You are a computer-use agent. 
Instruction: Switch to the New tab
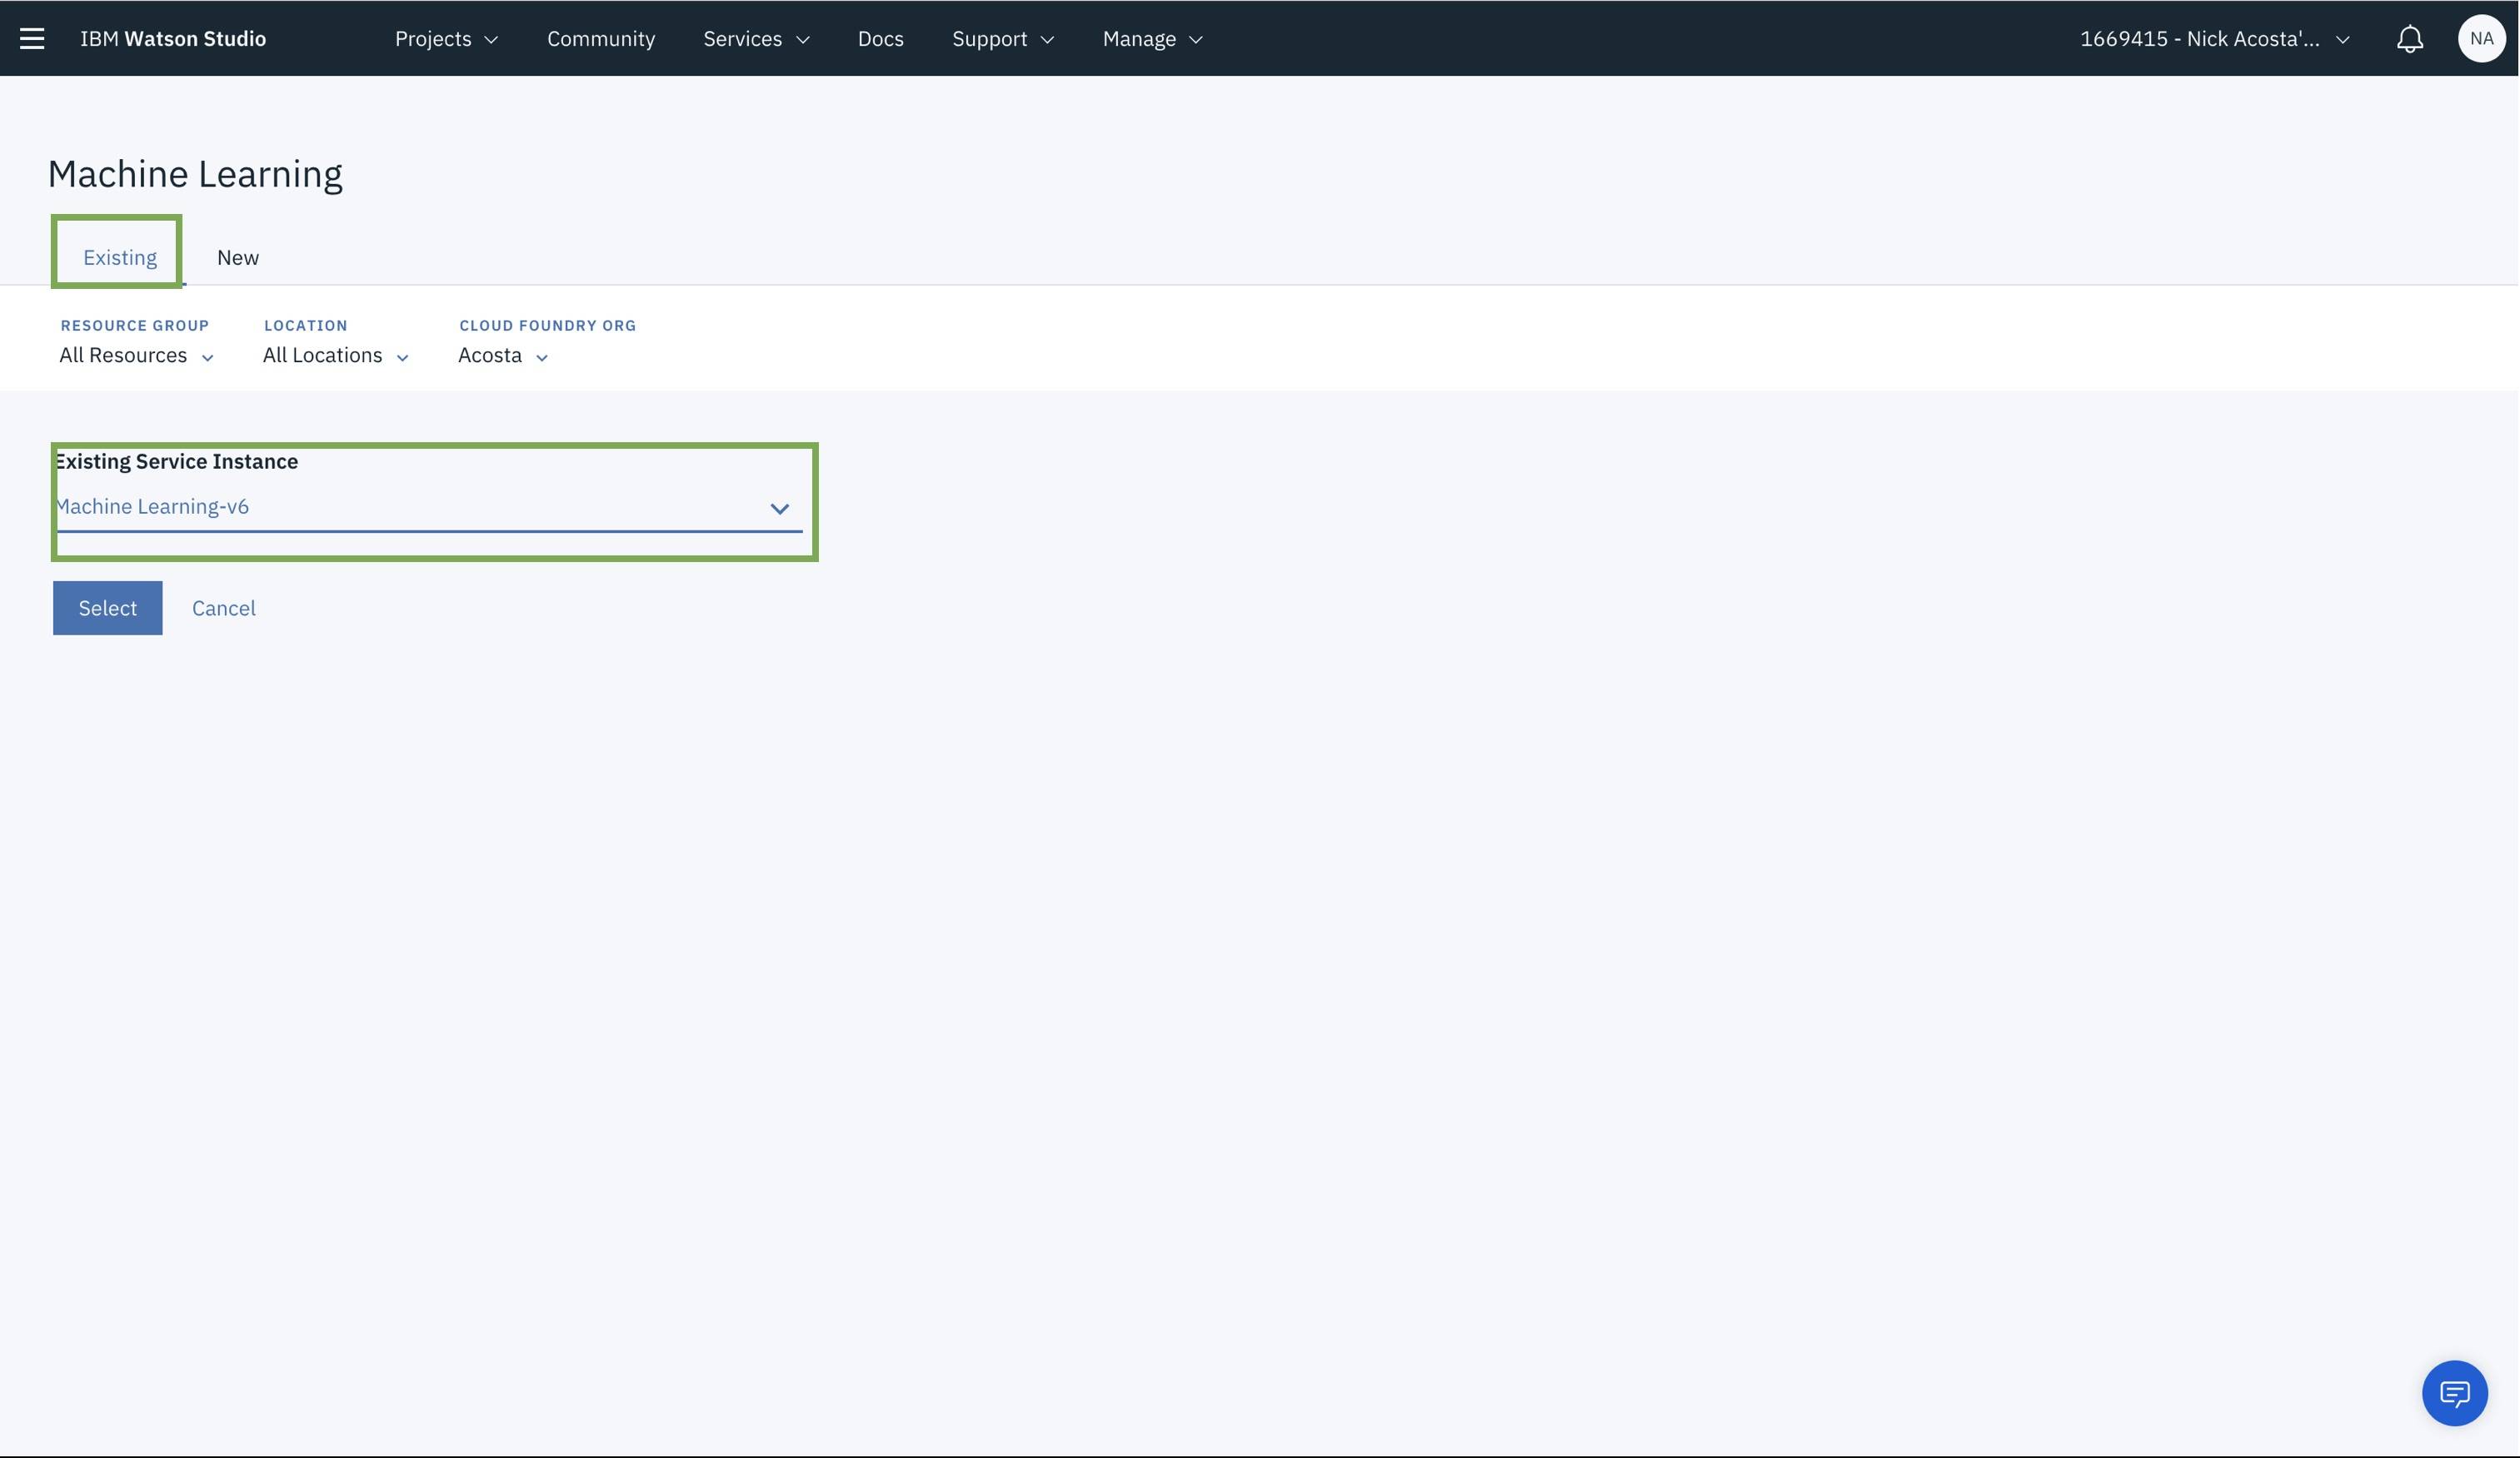(x=238, y=256)
